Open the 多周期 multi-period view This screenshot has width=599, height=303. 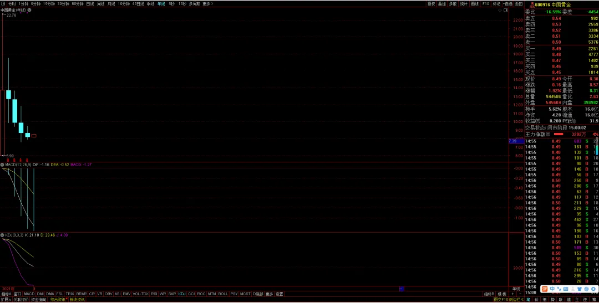(195, 3)
